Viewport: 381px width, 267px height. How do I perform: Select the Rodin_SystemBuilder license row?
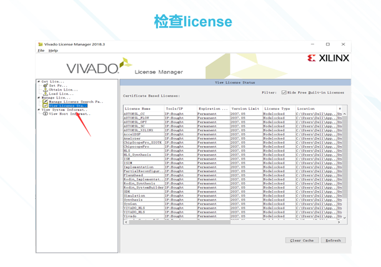[x=232, y=188]
